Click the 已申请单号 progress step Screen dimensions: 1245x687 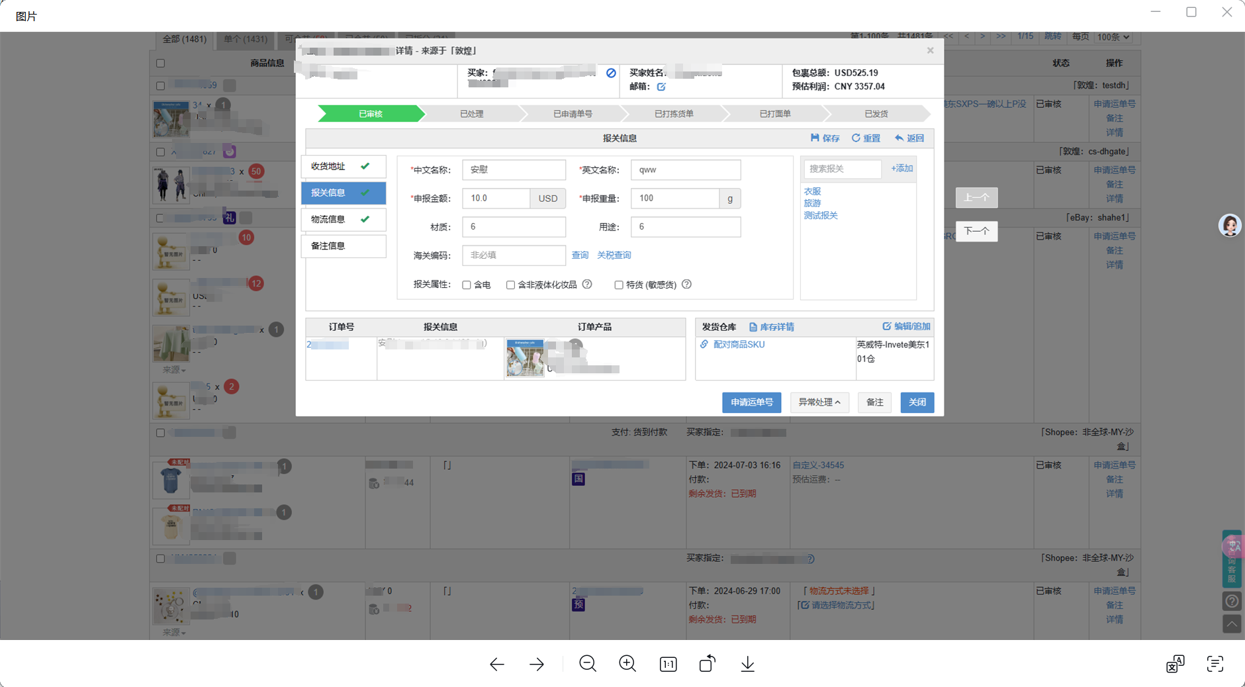[x=573, y=114]
